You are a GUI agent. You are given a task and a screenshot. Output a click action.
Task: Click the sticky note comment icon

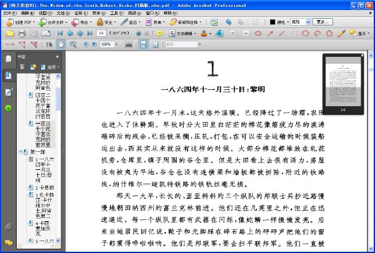(x=159, y=34)
